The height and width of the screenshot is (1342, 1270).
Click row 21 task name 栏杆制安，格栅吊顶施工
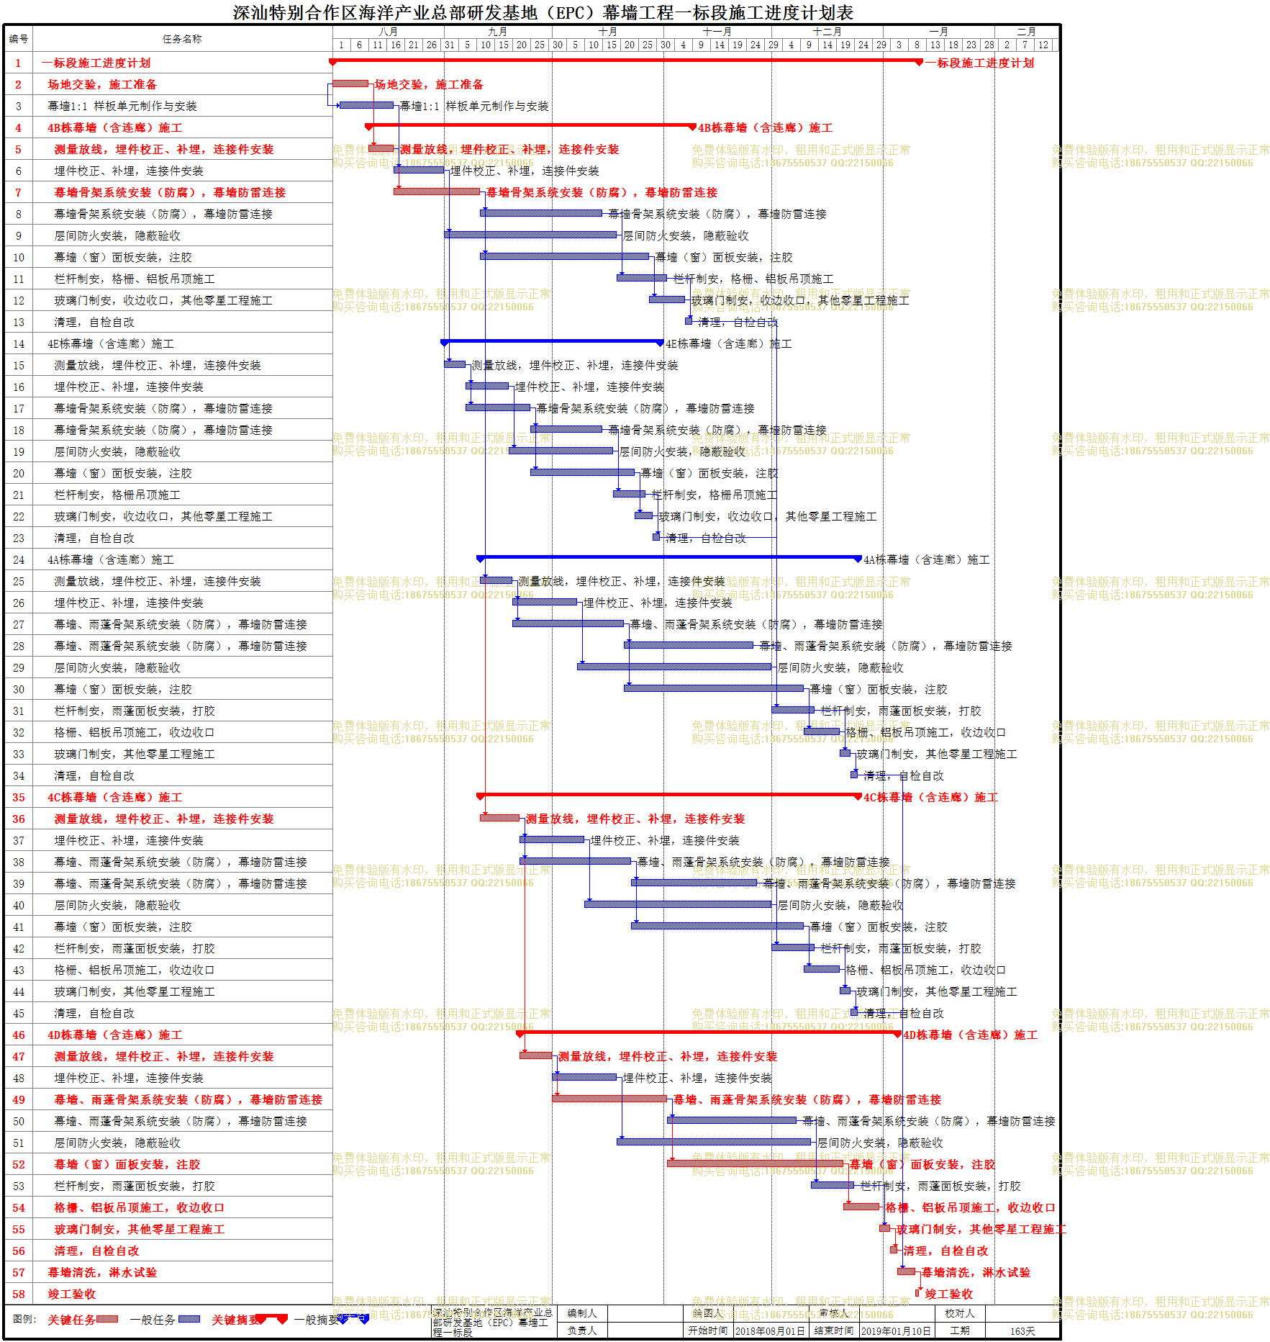point(117,495)
